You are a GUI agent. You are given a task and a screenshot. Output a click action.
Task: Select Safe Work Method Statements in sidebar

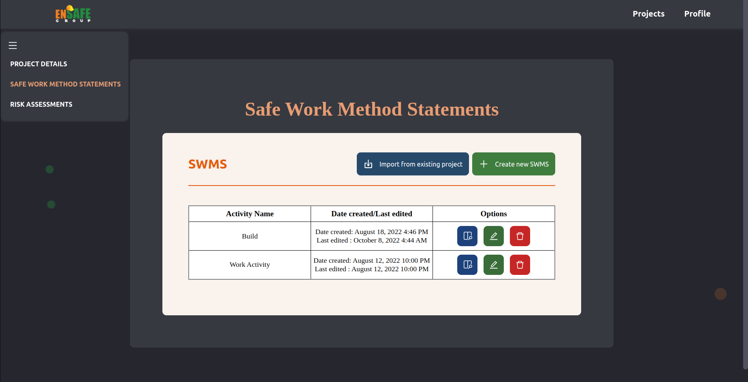(x=66, y=84)
